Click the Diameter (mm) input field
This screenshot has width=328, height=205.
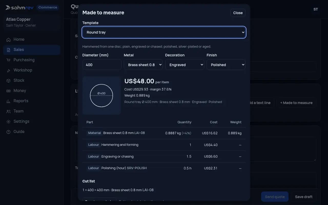(x=102, y=65)
